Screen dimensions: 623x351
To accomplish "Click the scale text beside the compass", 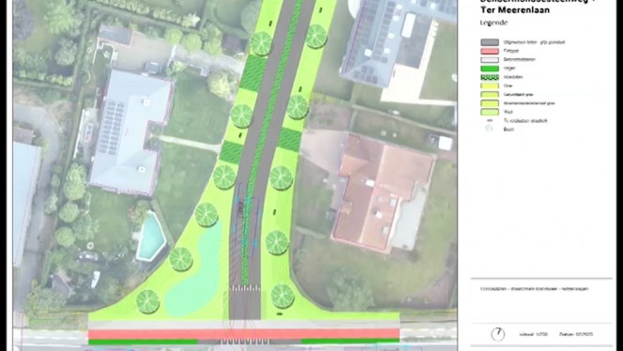I will (533, 334).
